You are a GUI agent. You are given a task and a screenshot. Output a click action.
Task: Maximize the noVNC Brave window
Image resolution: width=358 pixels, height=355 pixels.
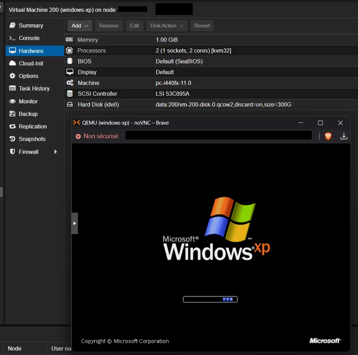point(320,123)
